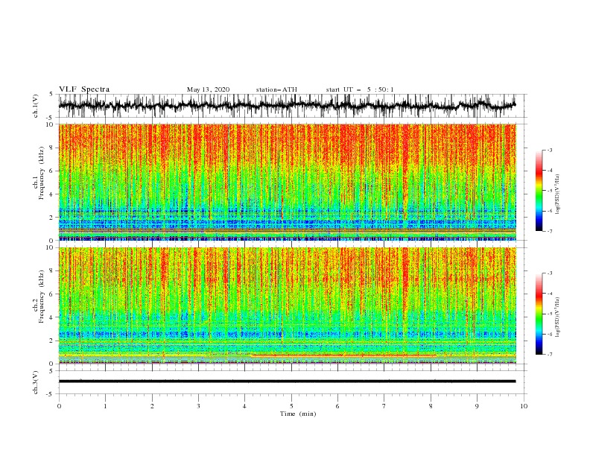Select the date text "May 13, 2020"
590x456 pixels.
(x=208, y=89)
